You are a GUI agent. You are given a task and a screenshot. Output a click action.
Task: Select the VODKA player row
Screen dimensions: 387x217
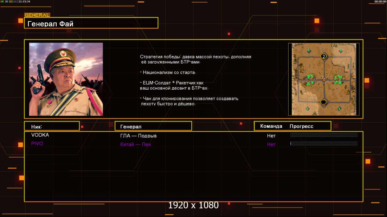coord(193,135)
